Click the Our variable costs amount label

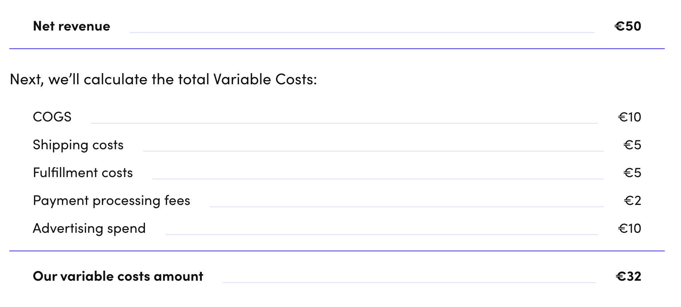click(x=118, y=276)
